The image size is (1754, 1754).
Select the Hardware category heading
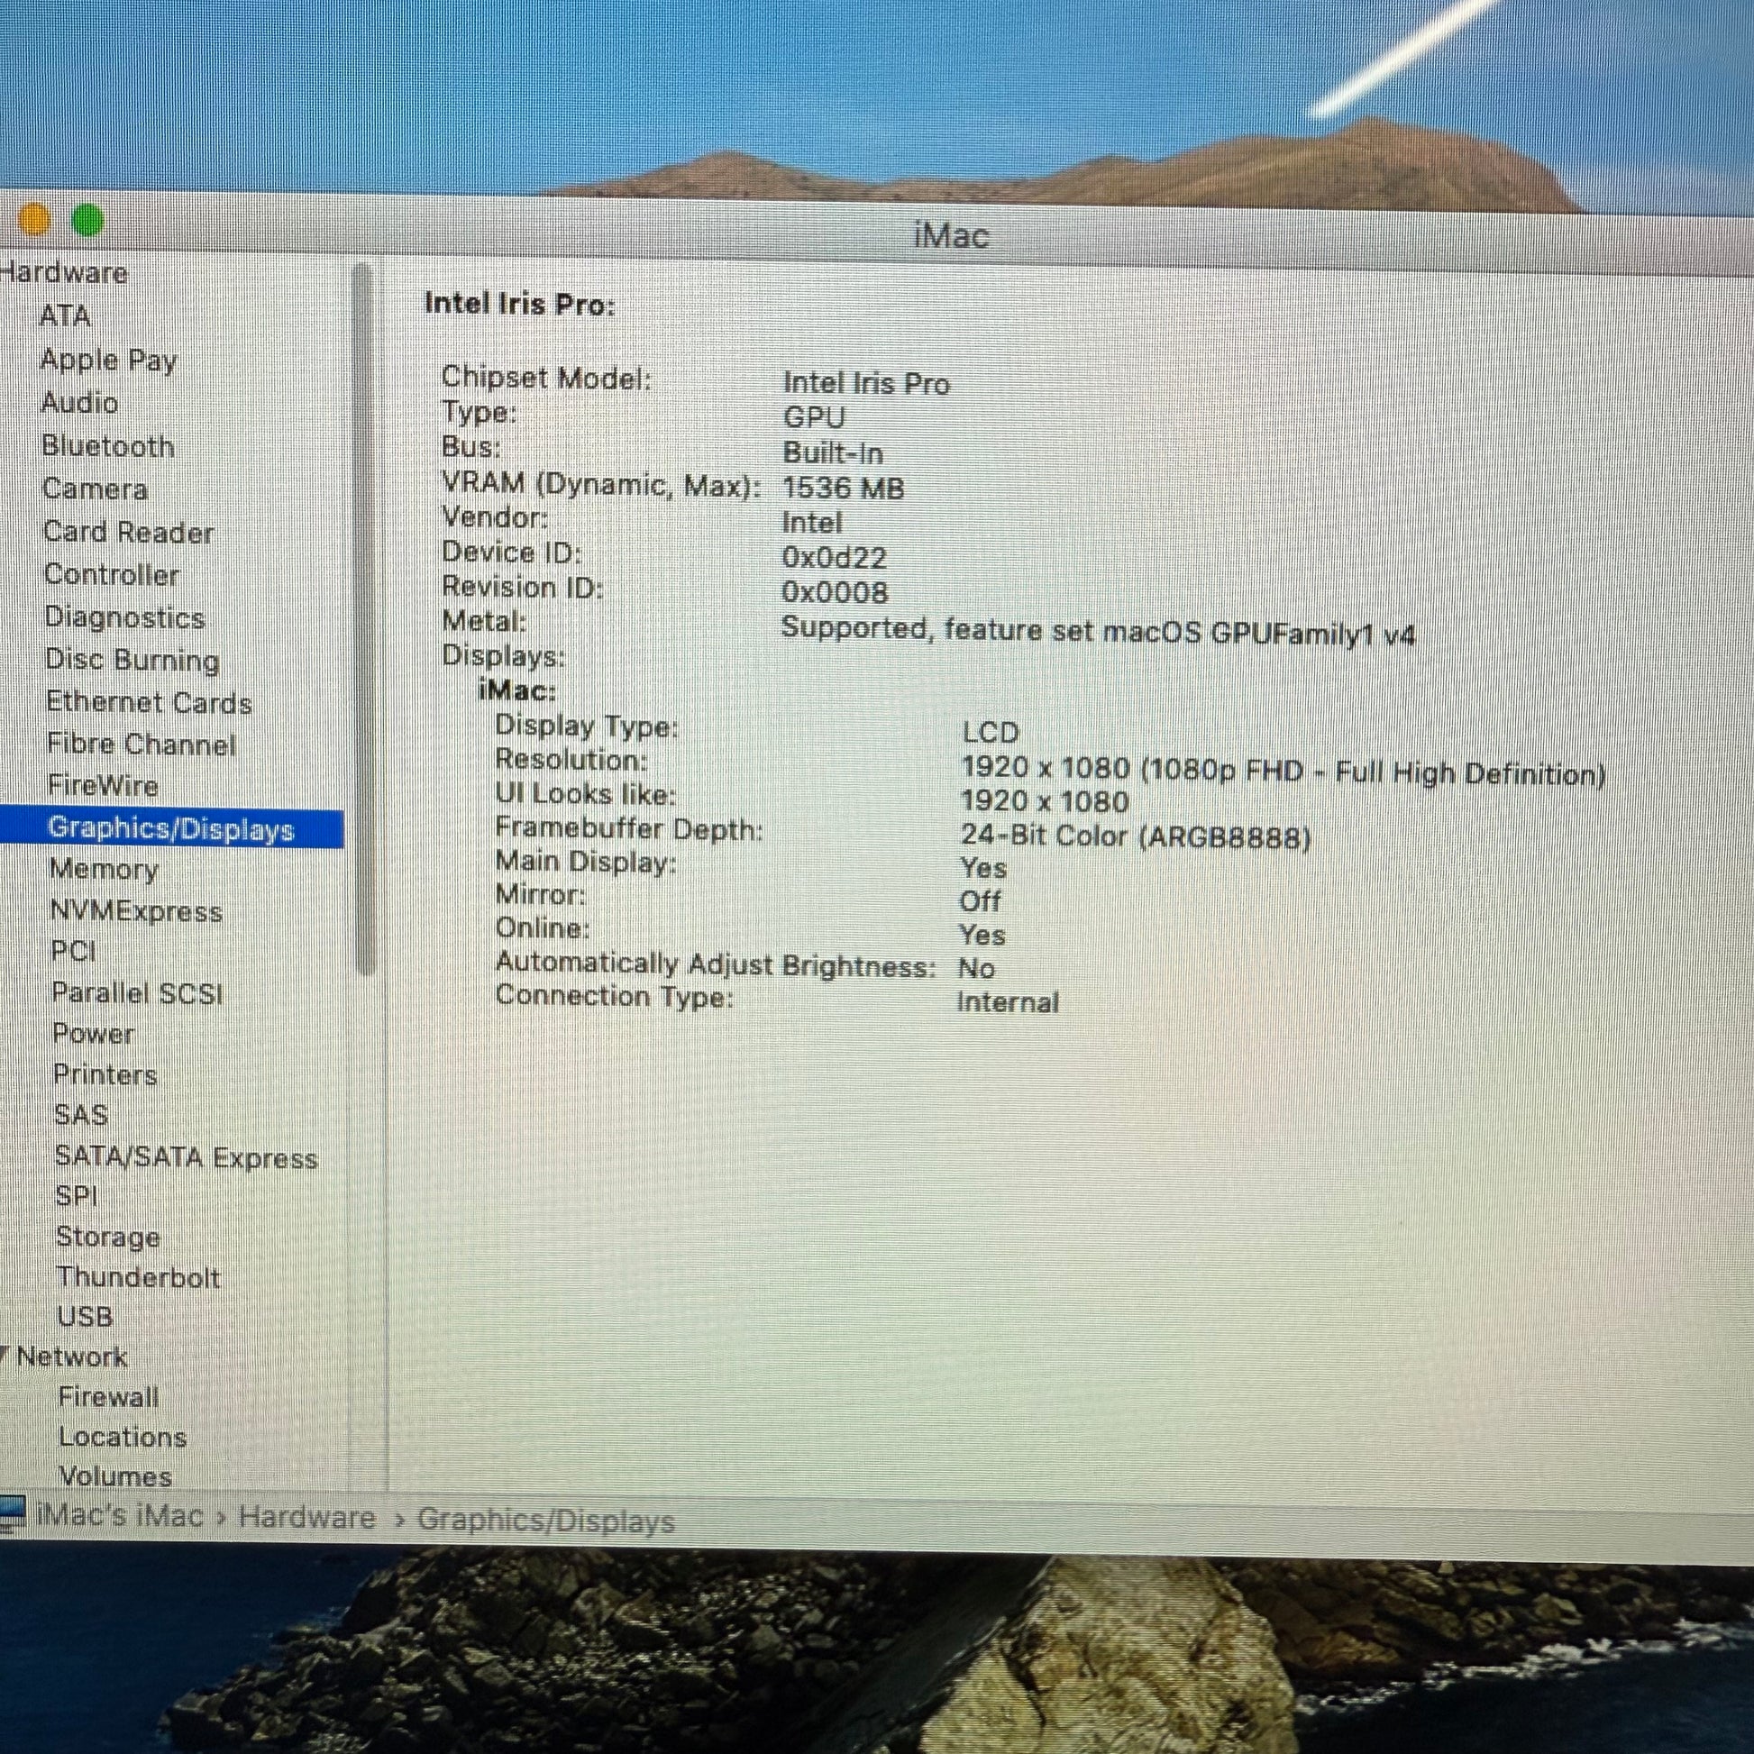pos(64,272)
